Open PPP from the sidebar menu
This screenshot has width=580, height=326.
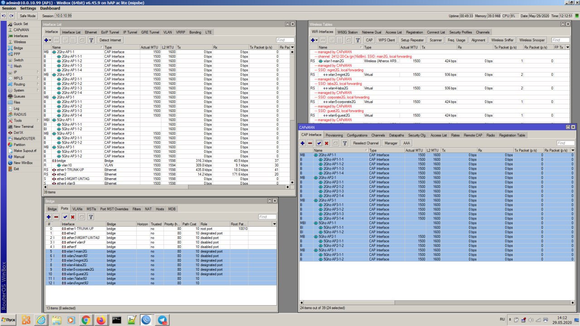tap(17, 54)
